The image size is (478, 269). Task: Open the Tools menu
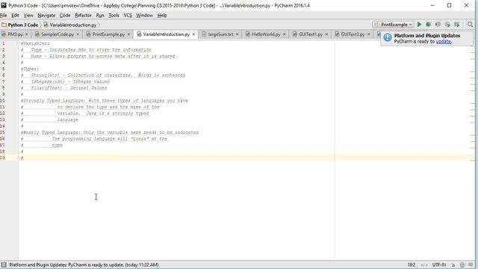114,15
